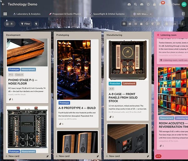
Task: Click the Listening room column header
Action: coord(169,35)
